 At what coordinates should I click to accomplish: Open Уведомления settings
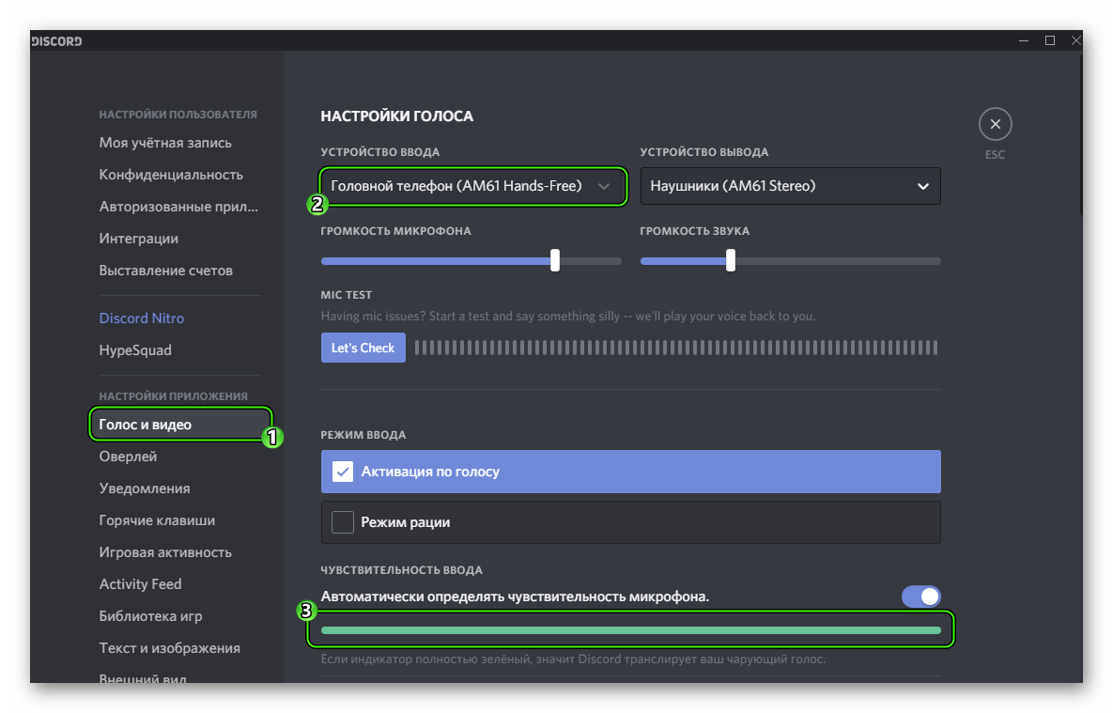(x=145, y=488)
